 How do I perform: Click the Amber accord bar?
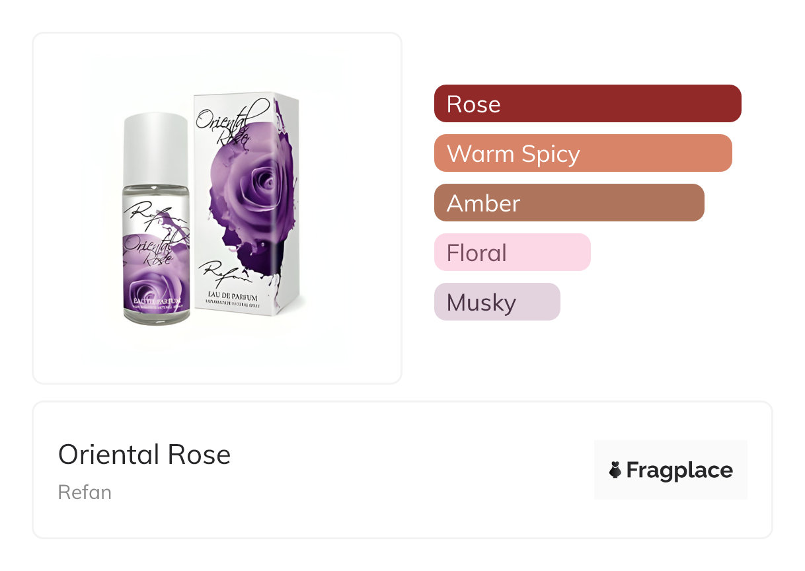point(568,203)
